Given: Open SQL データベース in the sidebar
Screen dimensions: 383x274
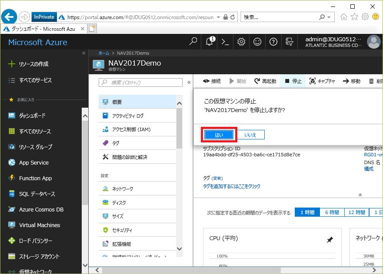Looking at the screenshot, I should (x=31, y=194).
